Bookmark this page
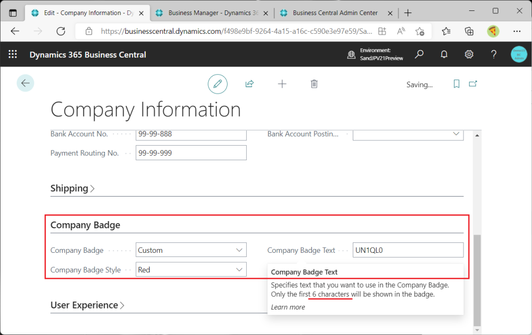532x335 pixels. coord(456,84)
